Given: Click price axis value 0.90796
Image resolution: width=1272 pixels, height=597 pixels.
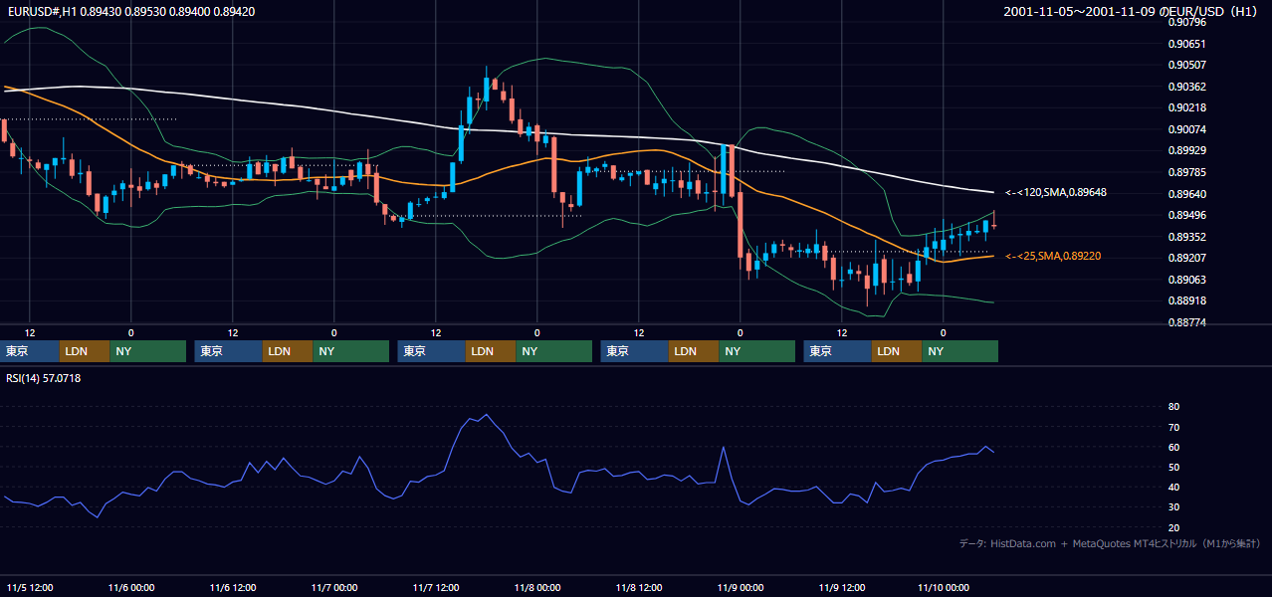Looking at the screenshot, I should coord(1186,22).
